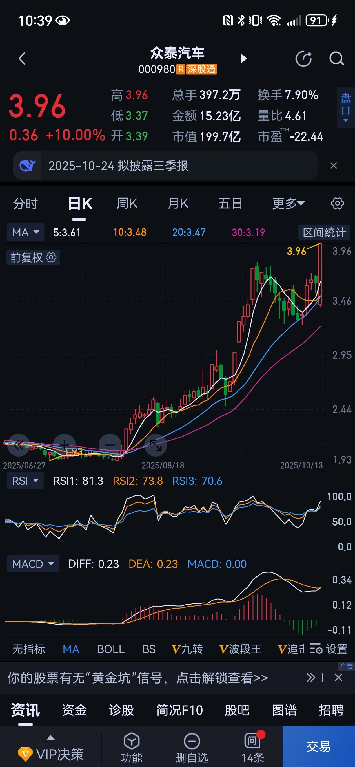Open the 股吧 forum tab
The width and height of the screenshot is (355, 767).
pyautogui.click(x=237, y=710)
